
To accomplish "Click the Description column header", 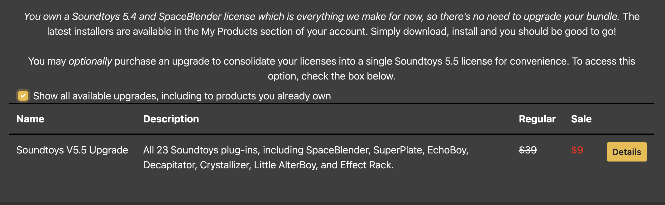I will point(171,119).
